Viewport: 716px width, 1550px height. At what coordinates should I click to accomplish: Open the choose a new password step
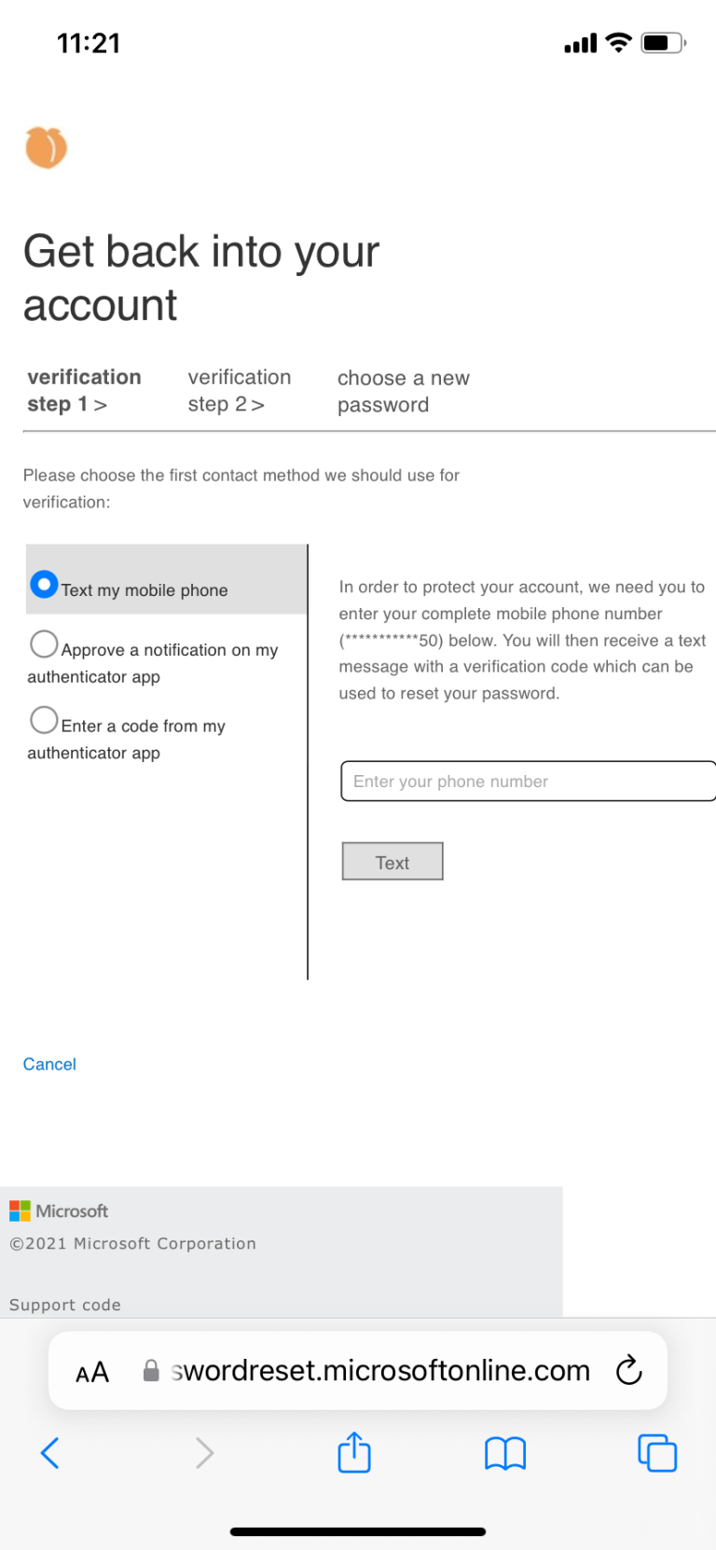click(x=403, y=390)
